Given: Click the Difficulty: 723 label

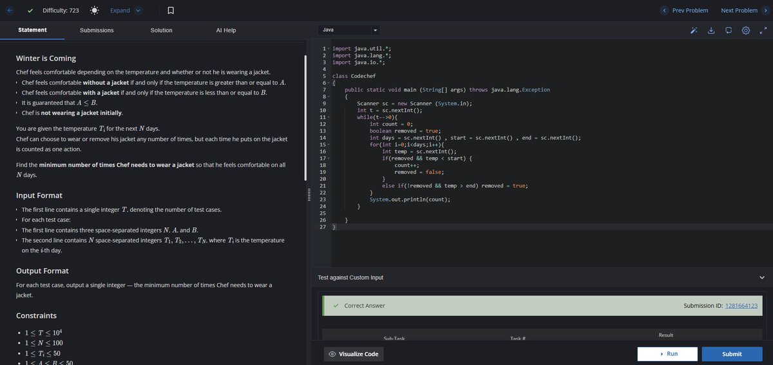Looking at the screenshot, I should [x=61, y=10].
